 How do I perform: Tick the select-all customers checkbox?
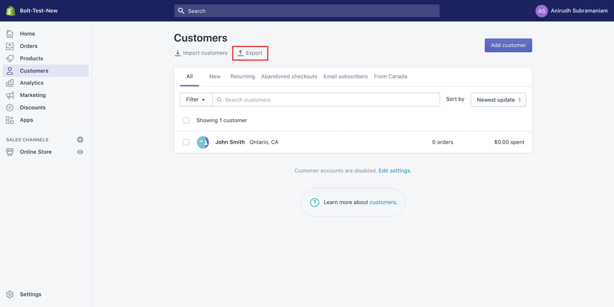point(186,120)
